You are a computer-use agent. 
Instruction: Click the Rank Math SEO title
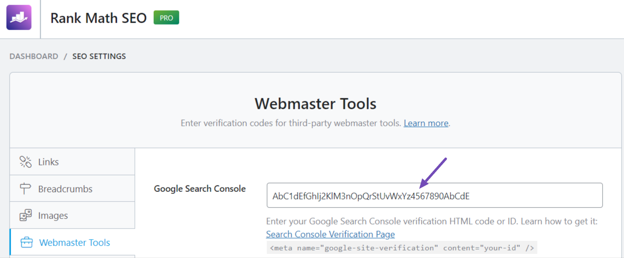click(x=99, y=18)
